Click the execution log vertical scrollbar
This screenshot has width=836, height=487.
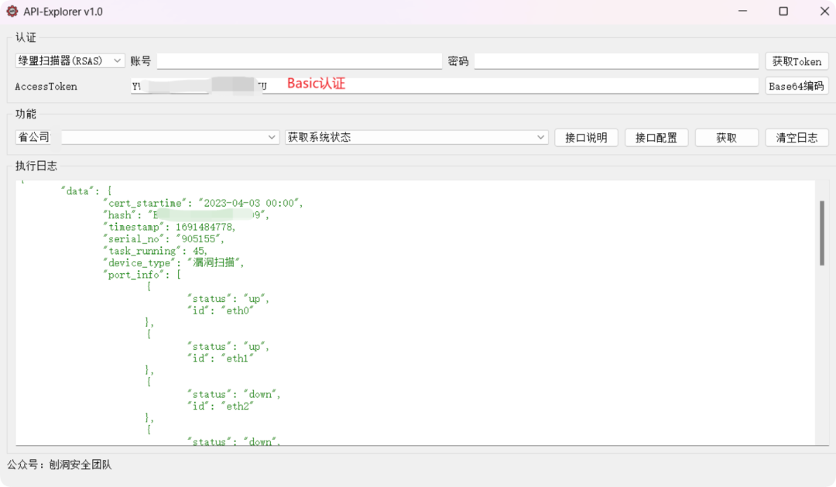[822, 233]
